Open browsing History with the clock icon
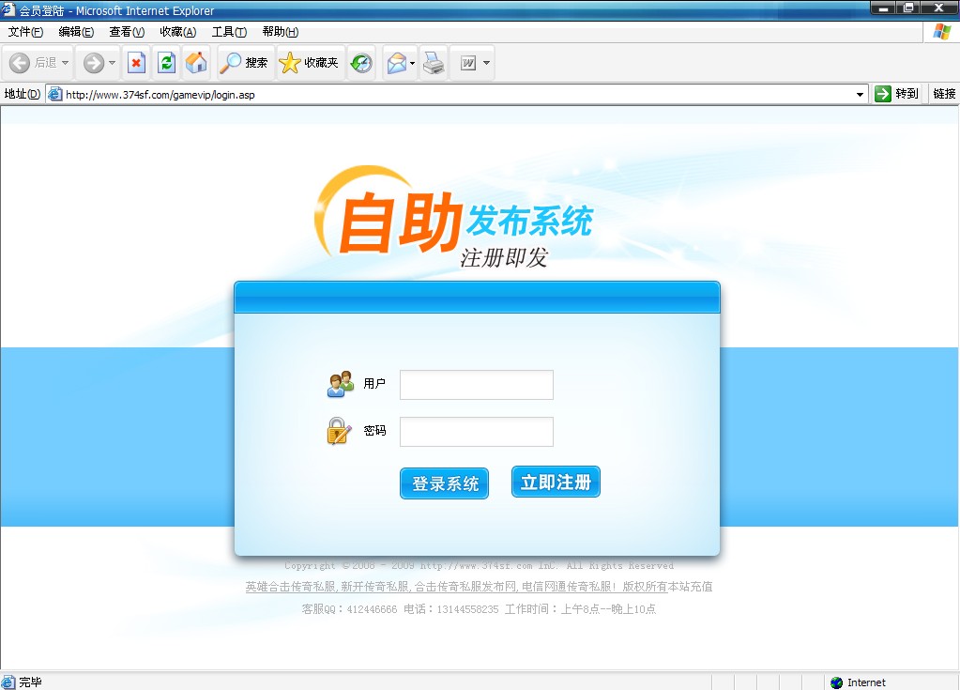Viewport: 960px width, 690px height. tap(360, 62)
